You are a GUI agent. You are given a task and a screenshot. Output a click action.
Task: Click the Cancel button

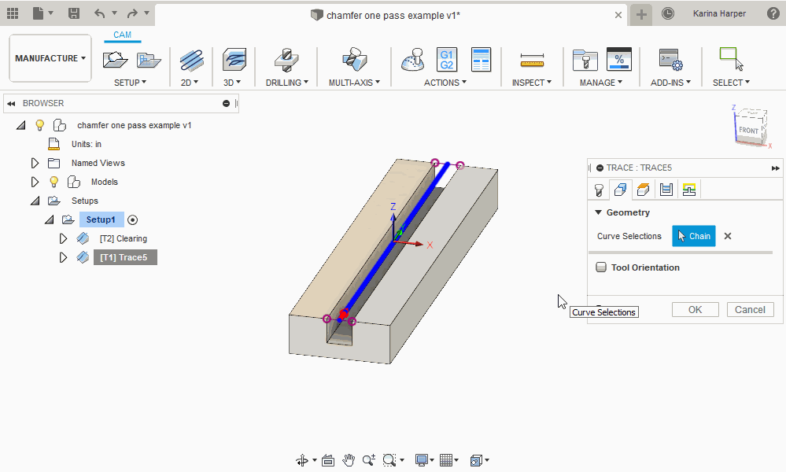(x=750, y=310)
